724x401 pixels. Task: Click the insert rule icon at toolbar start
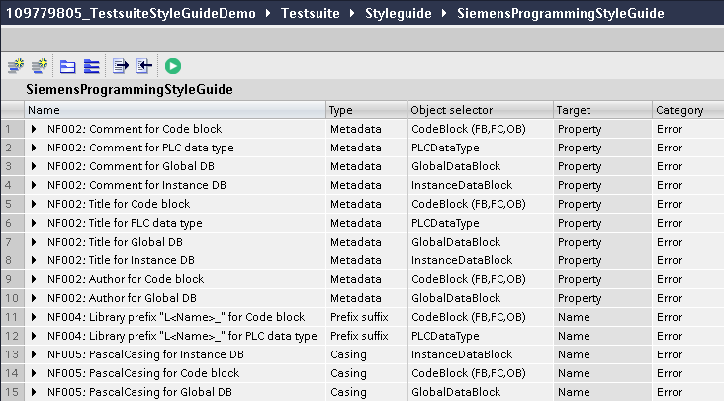point(16,66)
